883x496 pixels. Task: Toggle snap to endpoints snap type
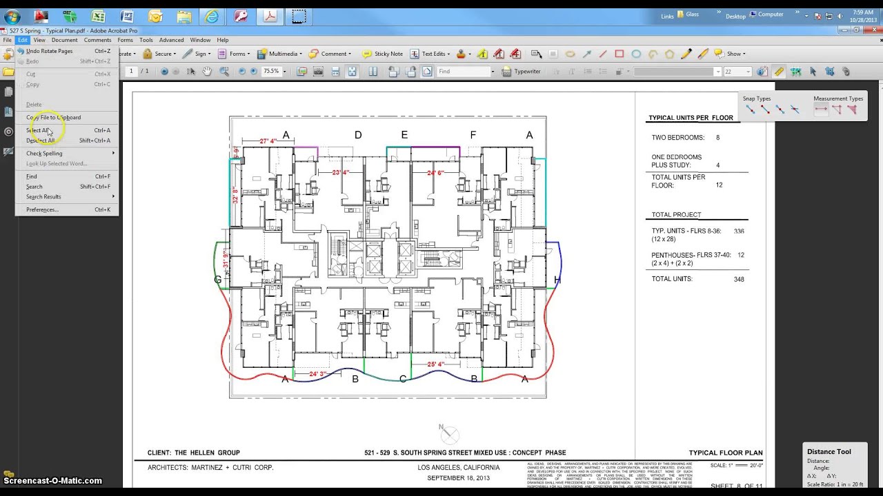(750, 110)
